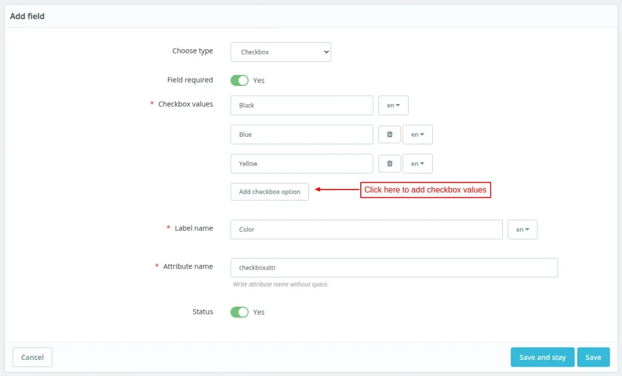Click the red annotation callout box
This screenshot has height=376, width=622.
pos(426,190)
